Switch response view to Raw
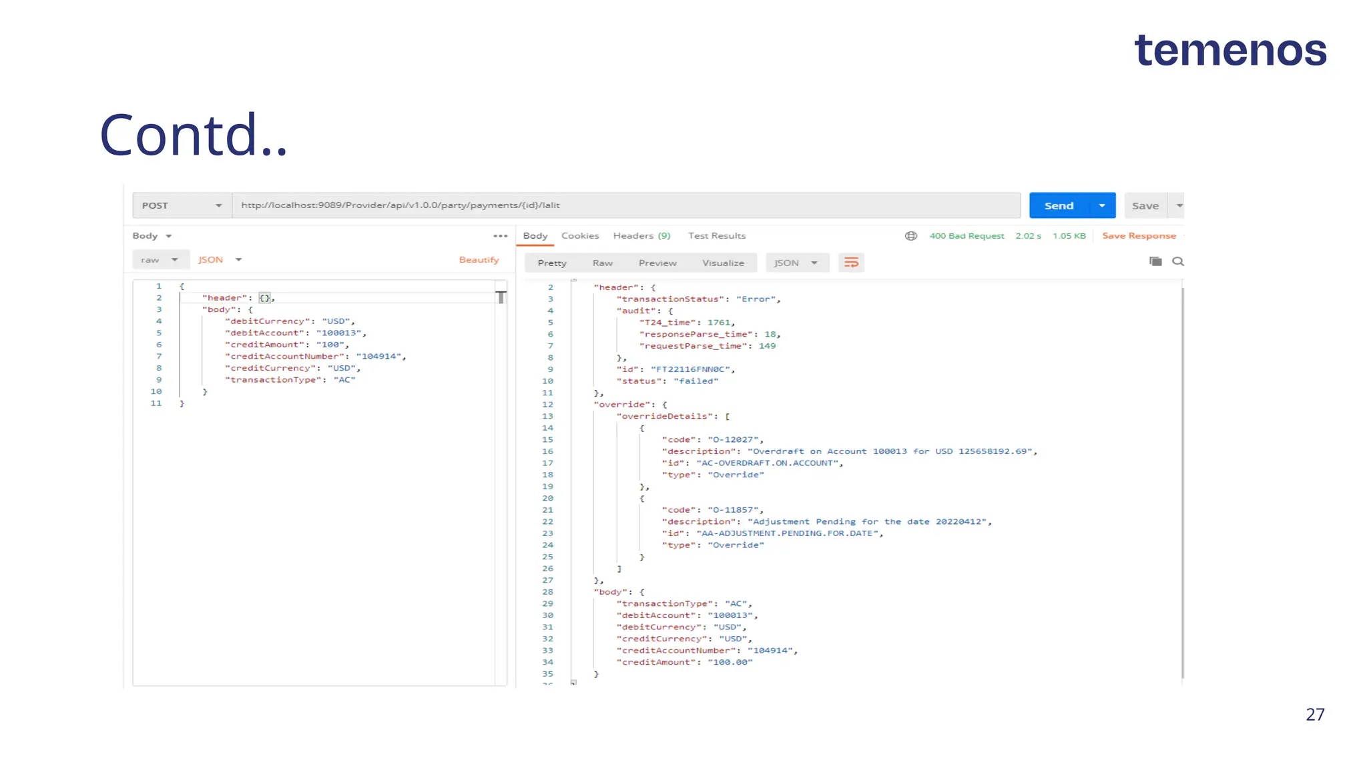Screen dimensions: 1367x768 [602, 263]
